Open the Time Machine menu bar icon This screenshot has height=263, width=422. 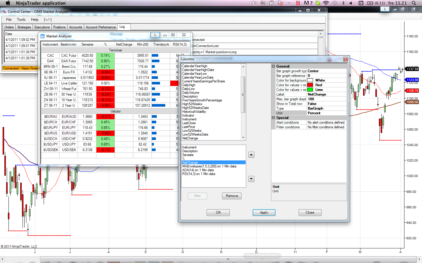coord(335,3)
